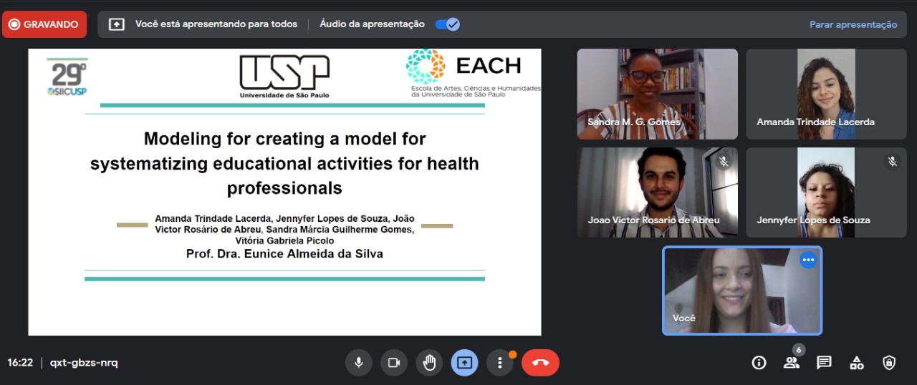Select Amanda Trindade Lacerda video tile
The height and width of the screenshot is (385, 917).
pyautogui.click(x=826, y=93)
